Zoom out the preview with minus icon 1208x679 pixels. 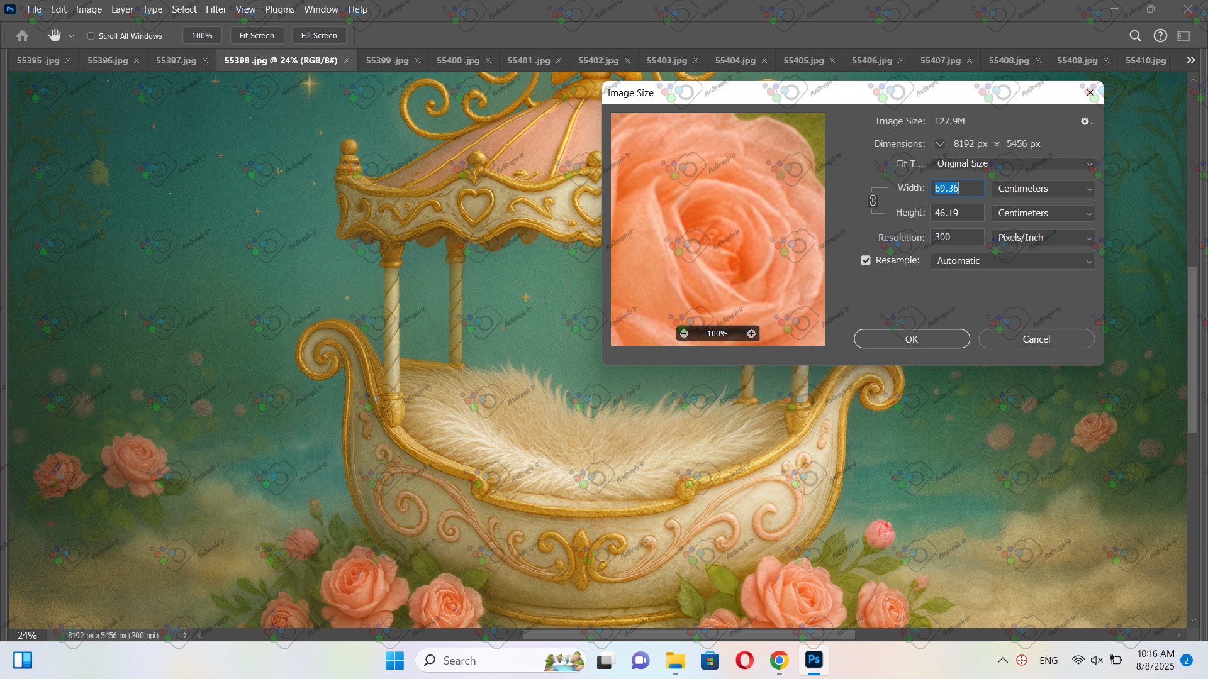coord(685,334)
